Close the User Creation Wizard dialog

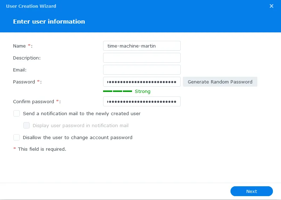(271, 6)
